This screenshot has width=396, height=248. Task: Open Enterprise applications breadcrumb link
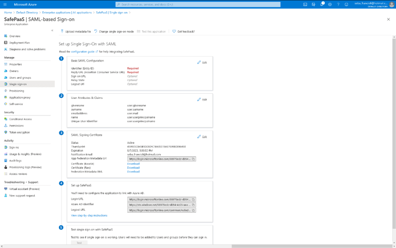[67, 13]
